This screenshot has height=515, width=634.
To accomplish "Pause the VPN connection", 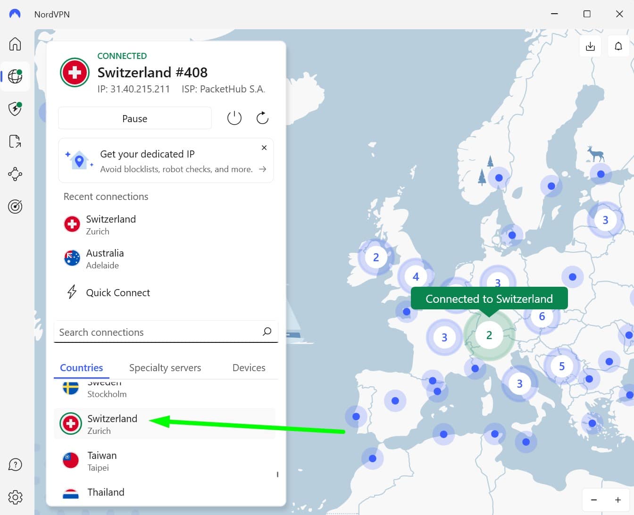I will 135,118.
